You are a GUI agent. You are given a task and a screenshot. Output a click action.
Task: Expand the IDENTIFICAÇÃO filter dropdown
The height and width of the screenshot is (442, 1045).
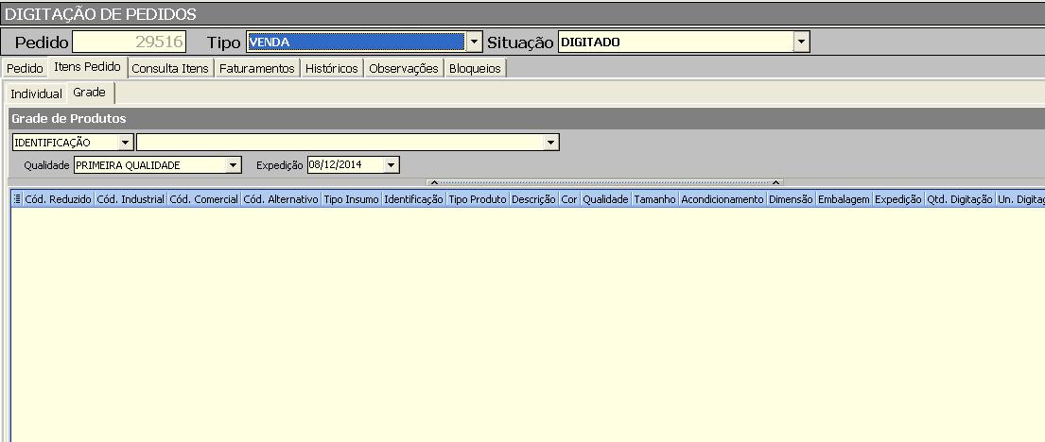[x=125, y=142]
